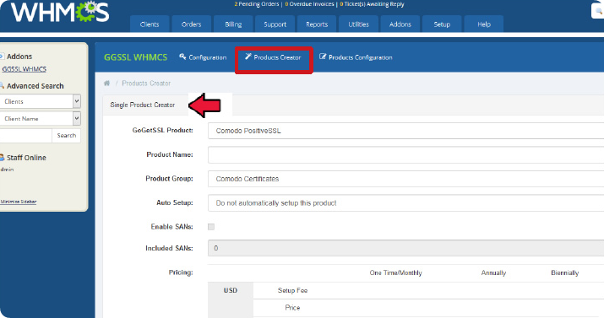The width and height of the screenshot is (604, 318).
Task: Click the Products Creator wand icon
Action: (248, 57)
